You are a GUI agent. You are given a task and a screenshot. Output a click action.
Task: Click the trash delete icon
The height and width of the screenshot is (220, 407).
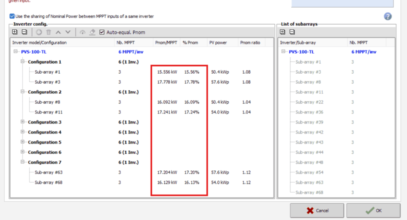(48, 32)
